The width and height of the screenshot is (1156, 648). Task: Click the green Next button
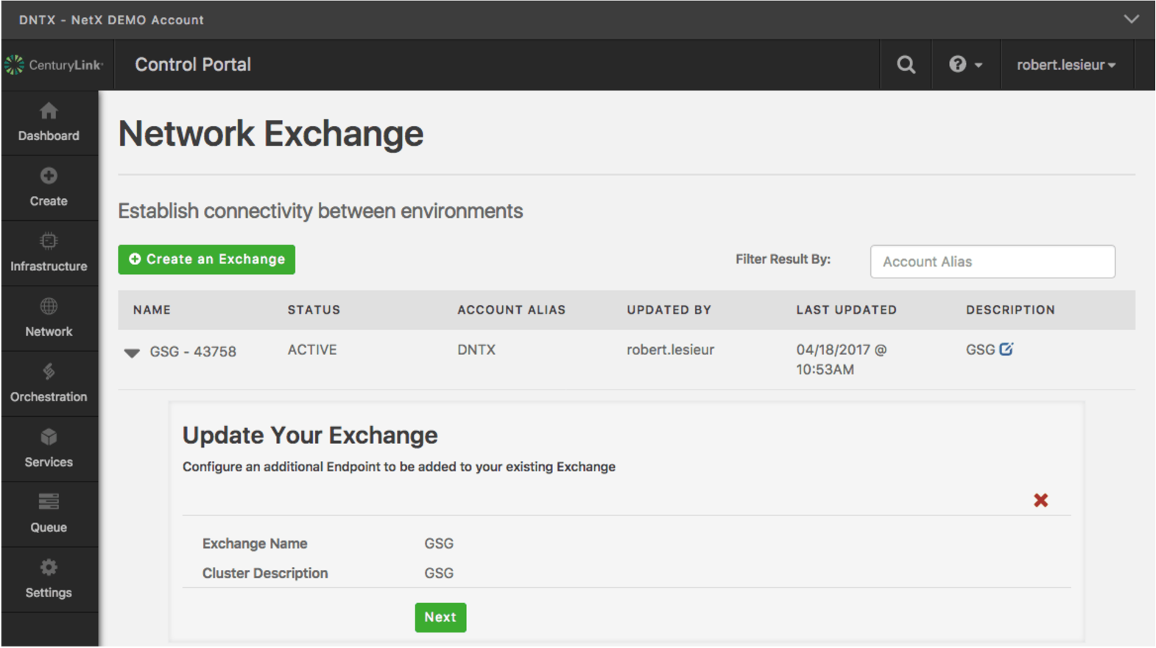(x=440, y=617)
